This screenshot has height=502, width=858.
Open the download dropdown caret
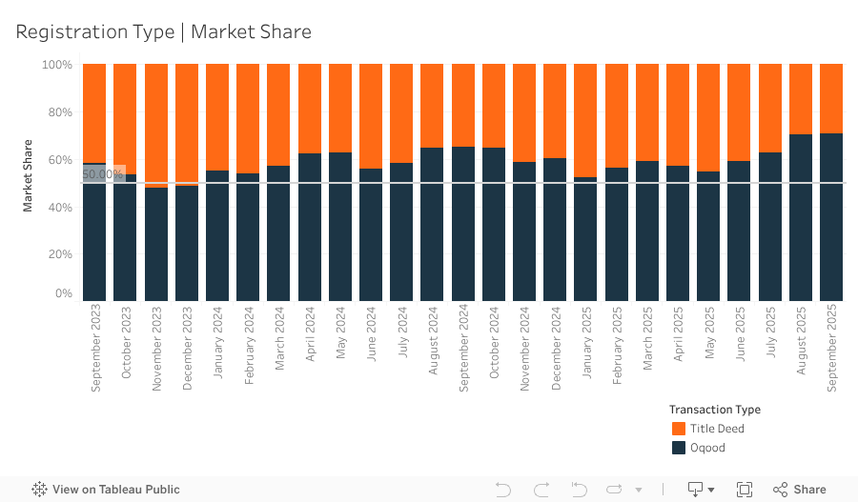pyautogui.click(x=711, y=491)
